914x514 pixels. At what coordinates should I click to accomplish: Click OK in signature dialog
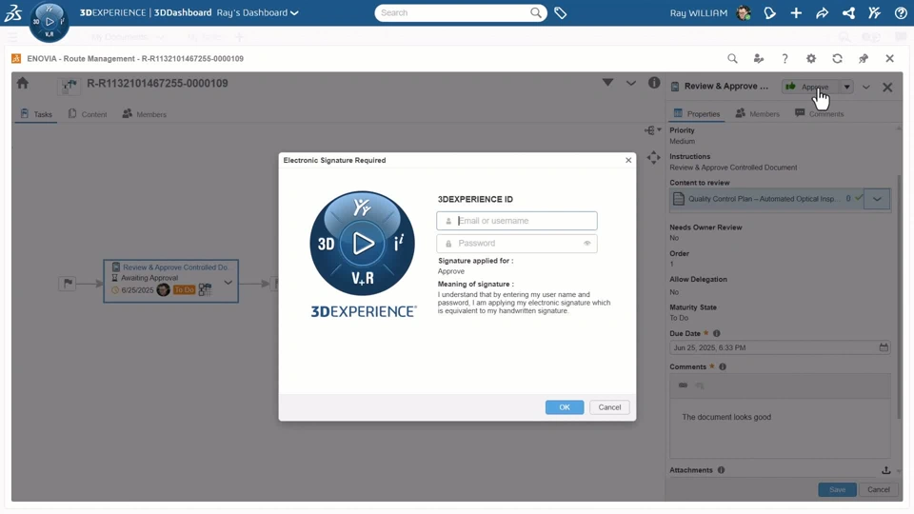565,407
